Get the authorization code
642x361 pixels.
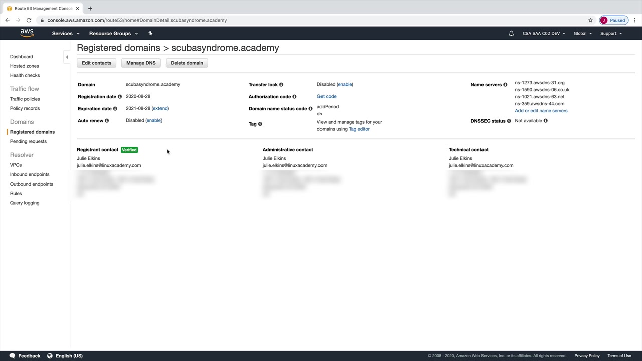327,96
